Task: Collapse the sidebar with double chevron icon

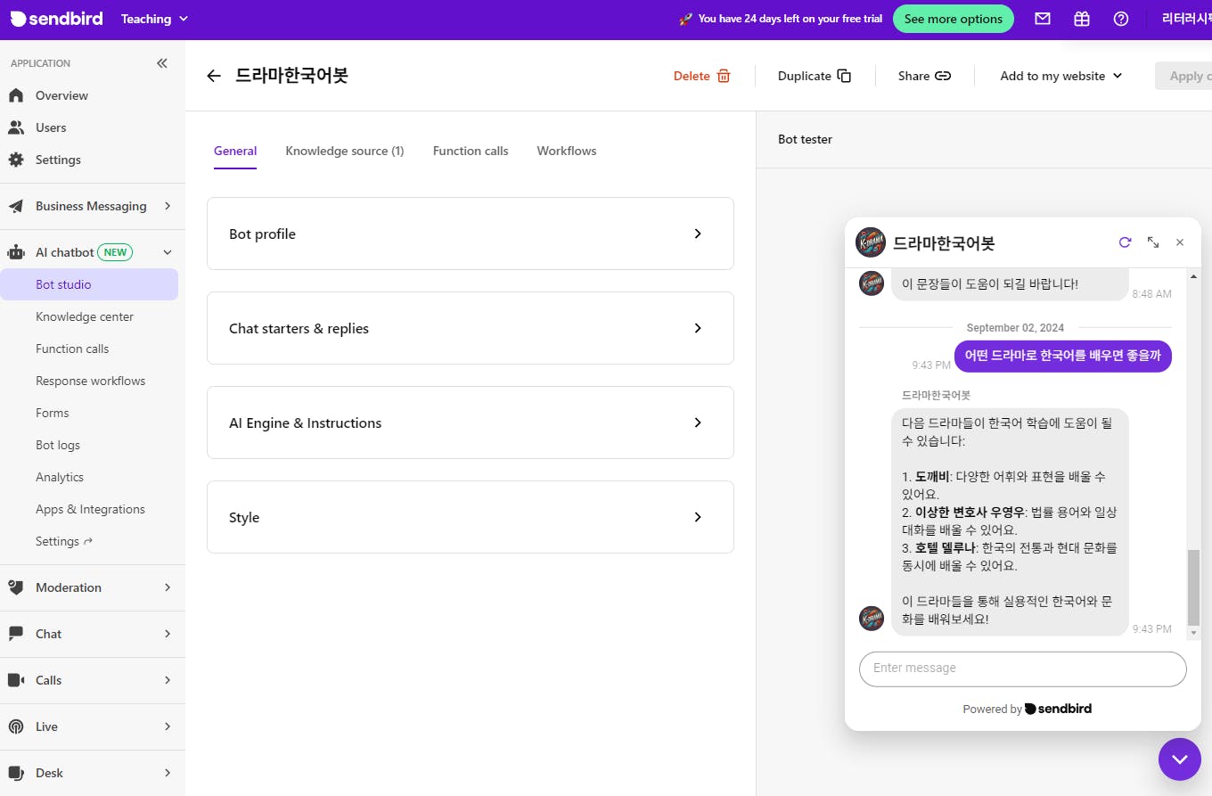Action: pyautogui.click(x=161, y=63)
